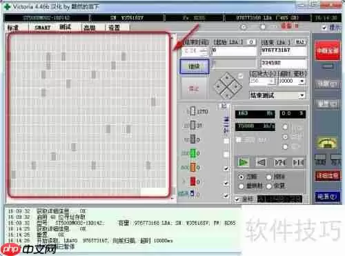Screen dimensions: 345x256
Task: Click the end LBA field showing 976773167
Action: coord(284,51)
